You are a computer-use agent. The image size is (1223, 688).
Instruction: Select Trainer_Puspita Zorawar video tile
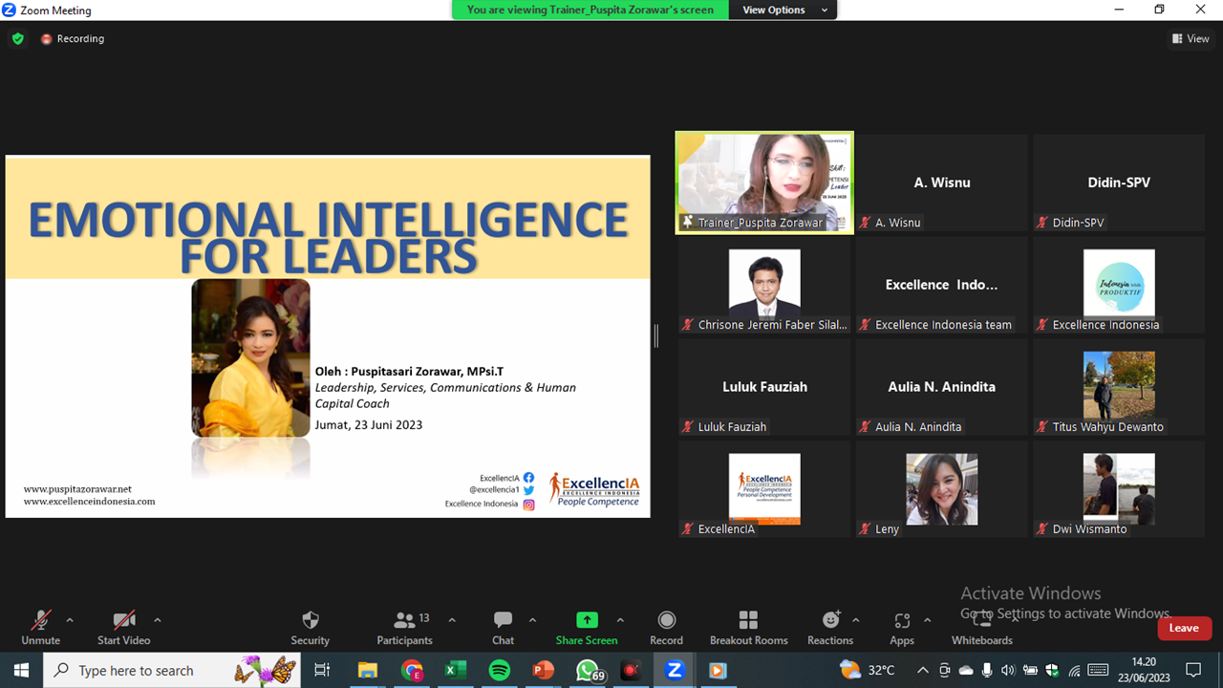pyautogui.click(x=764, y=183)
